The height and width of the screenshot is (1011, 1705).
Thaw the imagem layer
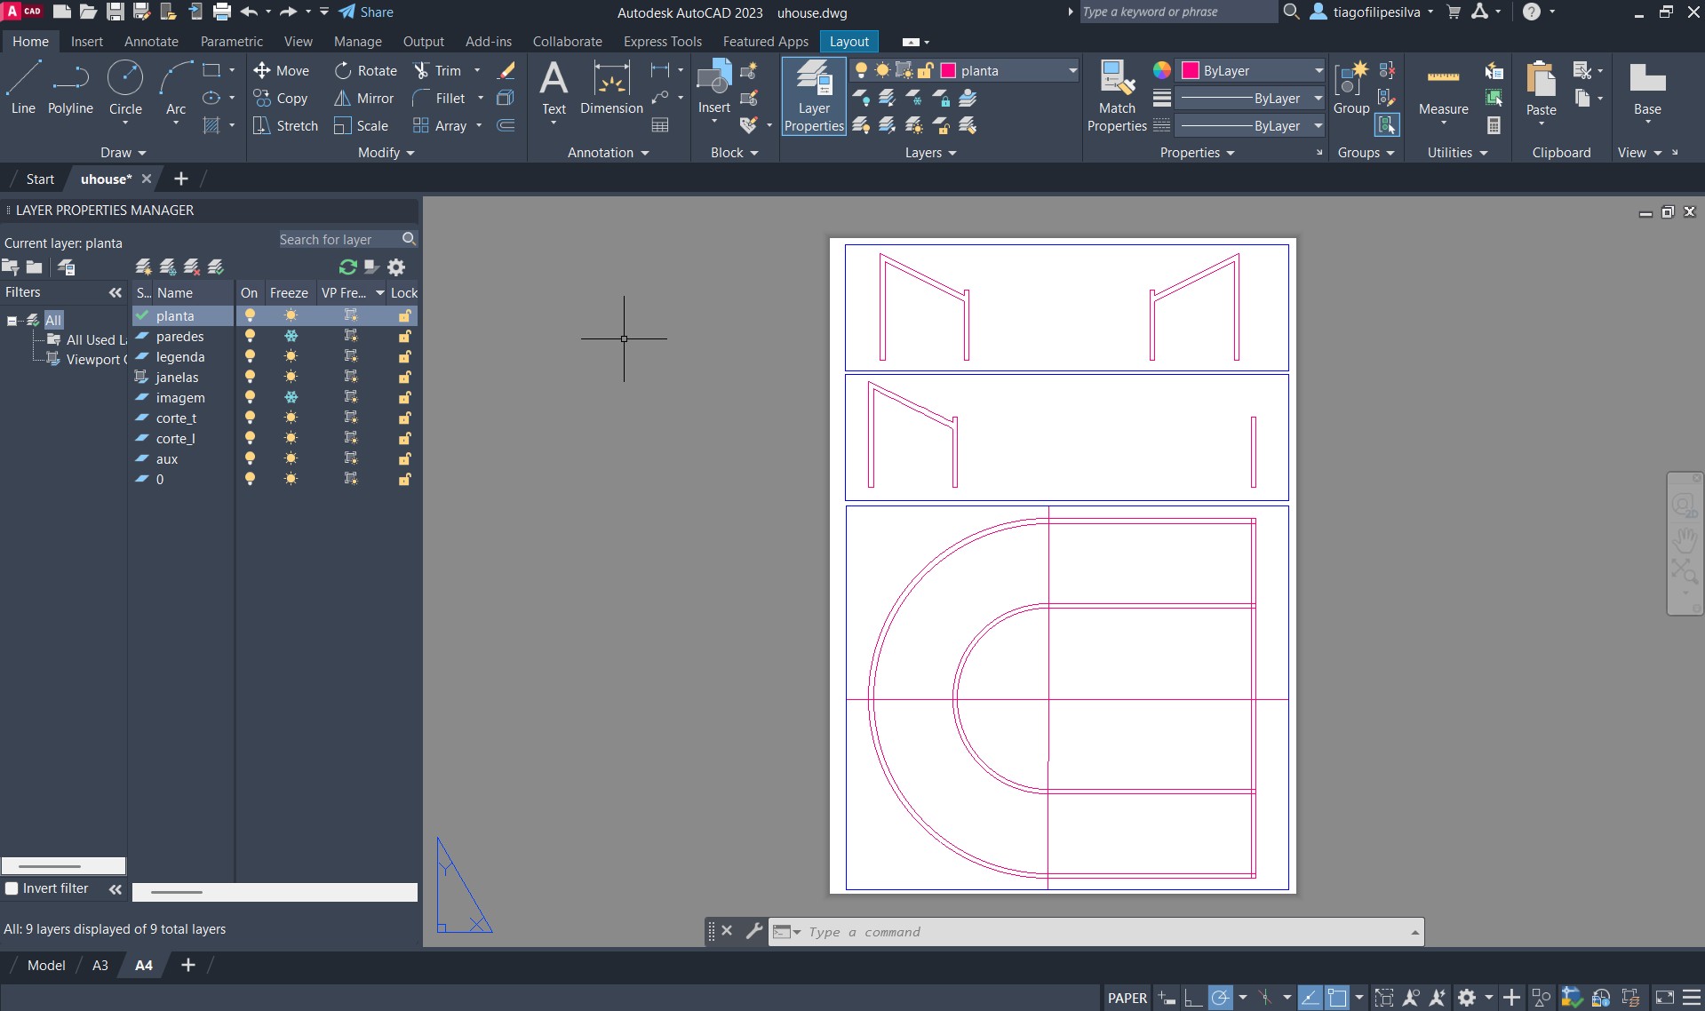click(291, 398)
